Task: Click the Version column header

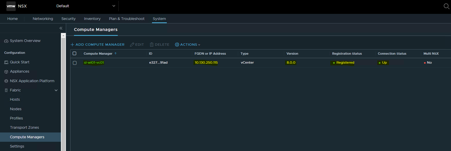Action: [x=292, y=54]
